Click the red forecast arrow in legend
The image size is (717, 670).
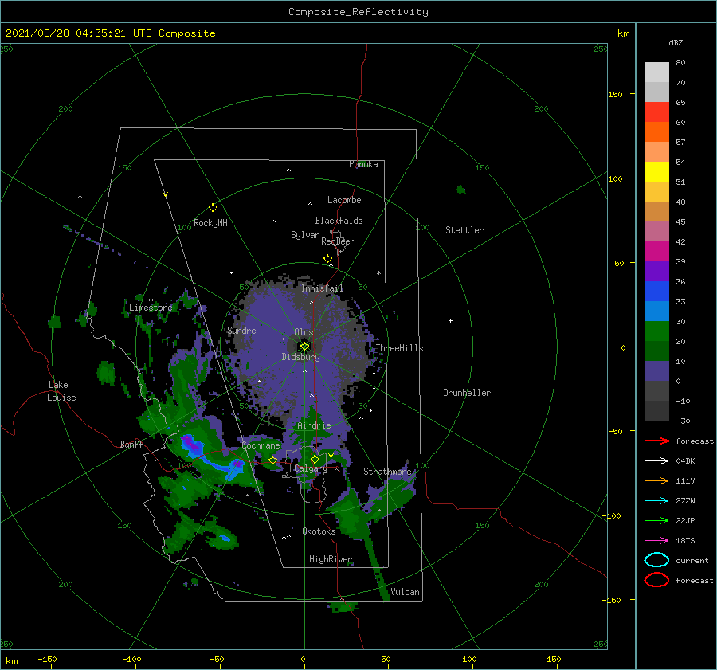tap(656, 441)
